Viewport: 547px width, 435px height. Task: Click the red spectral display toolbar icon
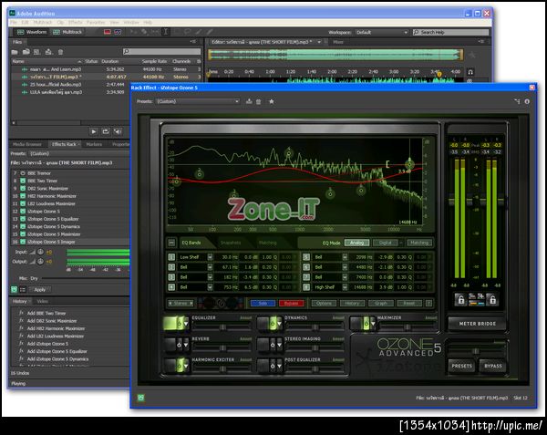click(108, 32)
